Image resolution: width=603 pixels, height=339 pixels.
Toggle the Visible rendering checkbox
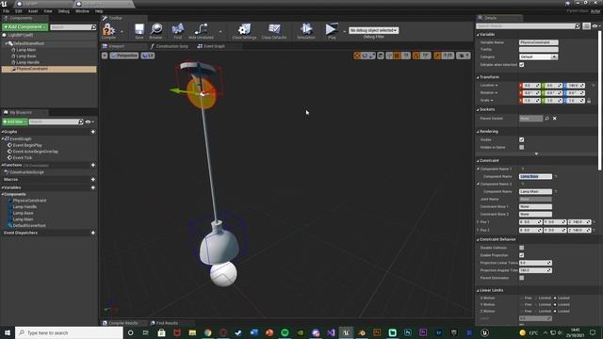[x=521, y=140]
